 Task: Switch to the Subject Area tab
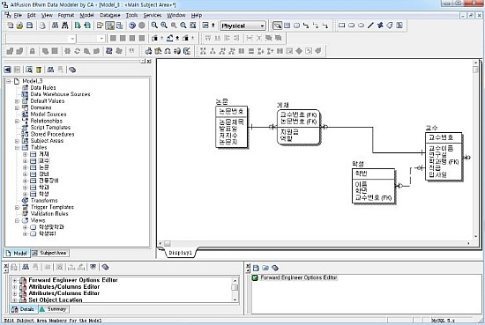pyautogui.click(x=49, y=253)
